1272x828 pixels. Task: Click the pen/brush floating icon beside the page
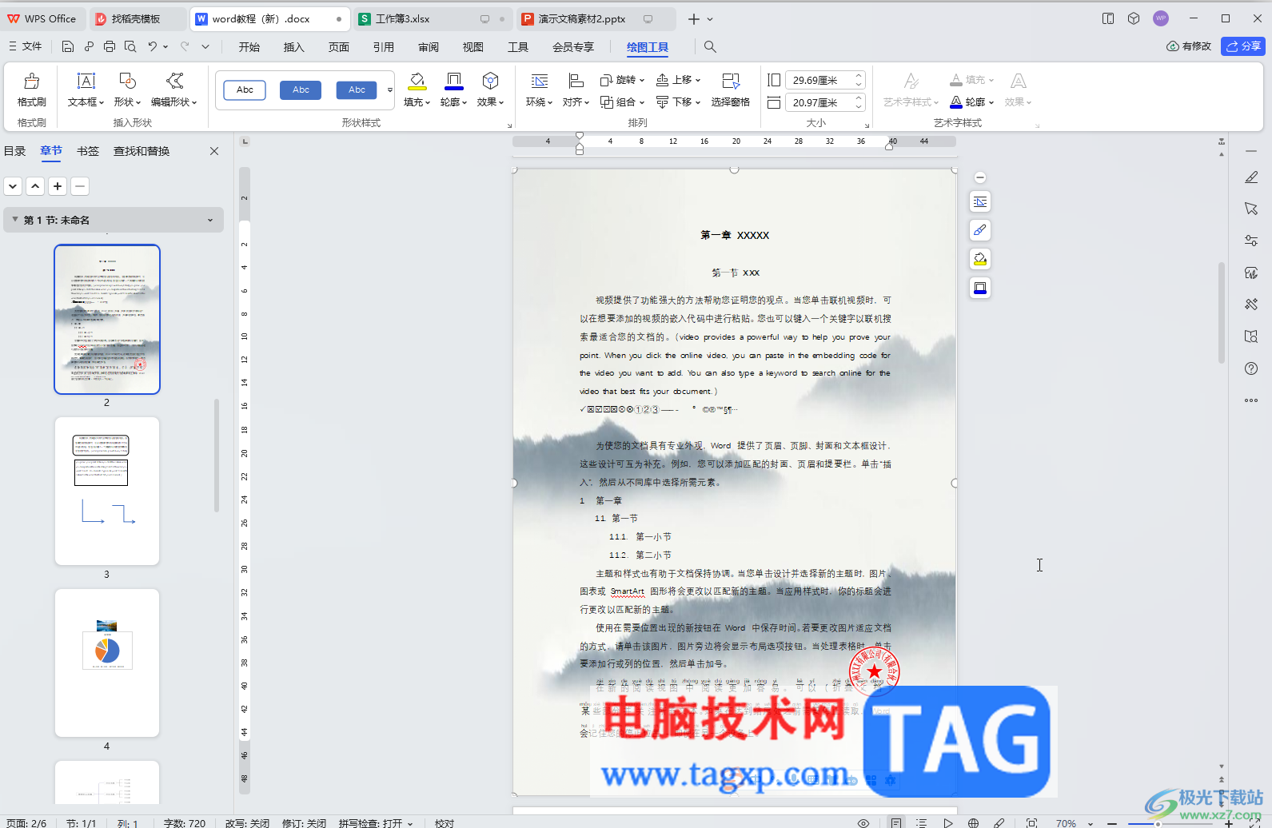(980, 230)
